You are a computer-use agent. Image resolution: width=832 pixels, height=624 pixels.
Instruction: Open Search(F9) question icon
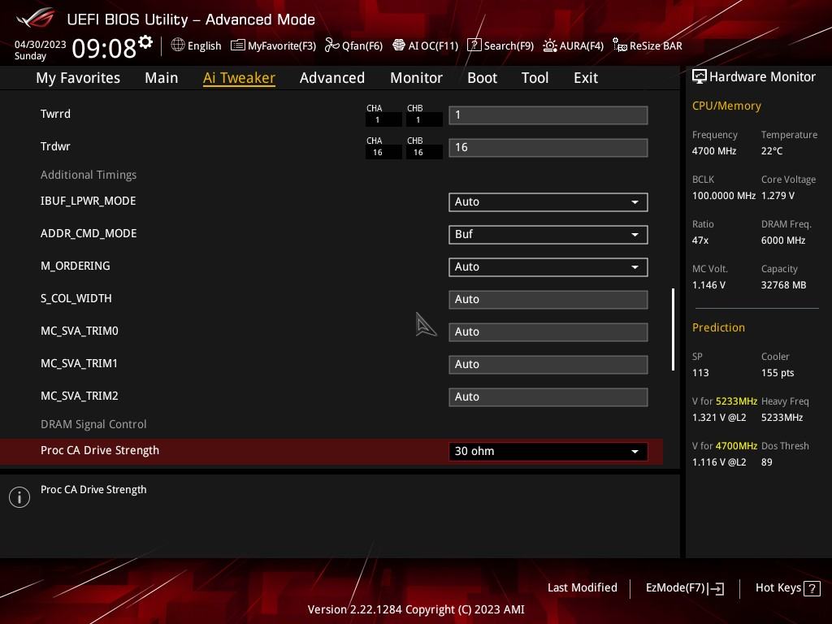[474, 45]
